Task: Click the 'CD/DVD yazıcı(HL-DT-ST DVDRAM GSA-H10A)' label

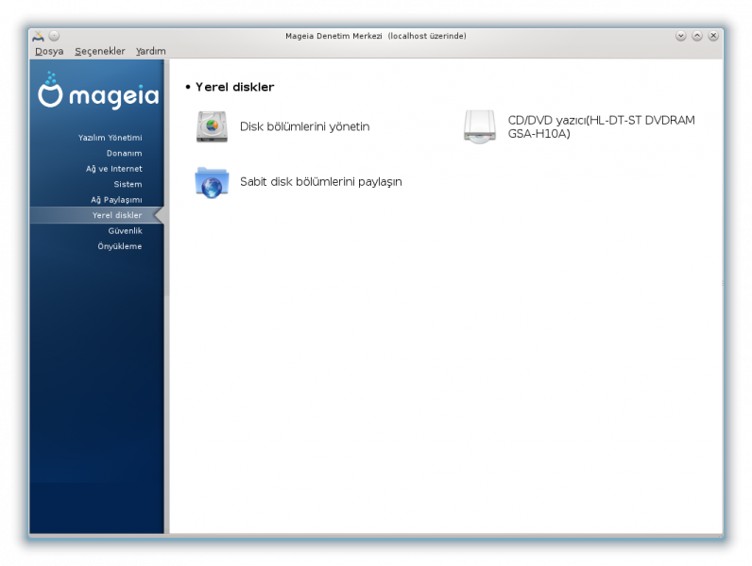Action: [x=602, y=126]
